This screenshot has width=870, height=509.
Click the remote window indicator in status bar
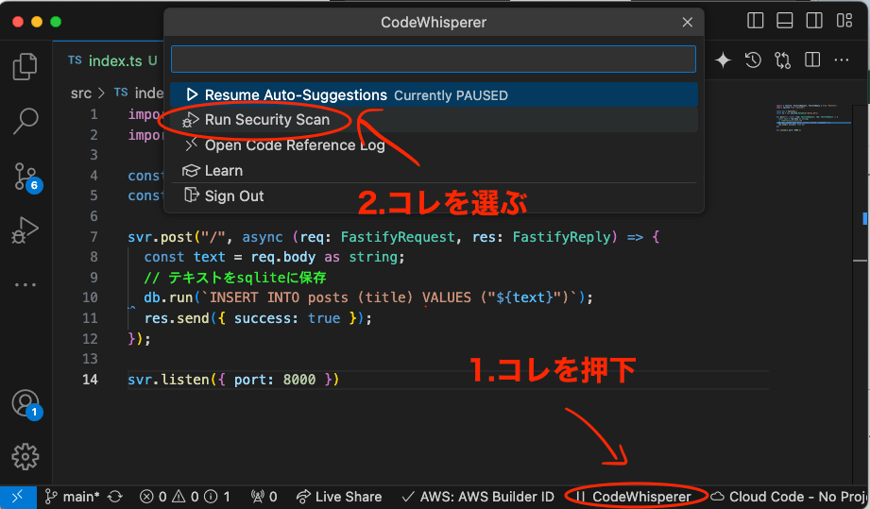(x=18, y=496)
